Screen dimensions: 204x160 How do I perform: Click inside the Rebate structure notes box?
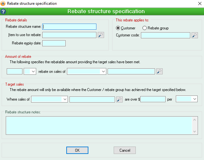(99, 125)
